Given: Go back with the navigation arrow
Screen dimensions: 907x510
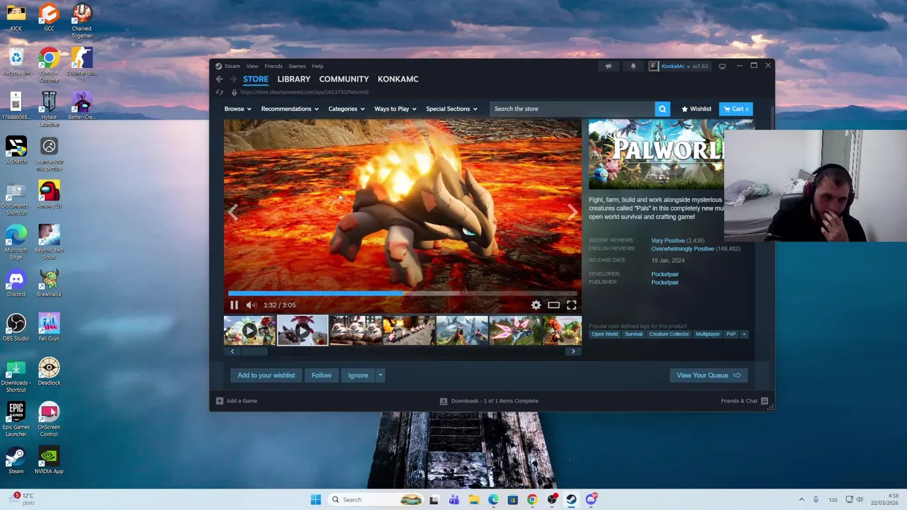Looking at the screenshot, I should (219, 79).
